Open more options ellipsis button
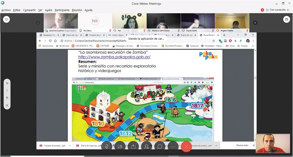 click(x=173, y=147)
